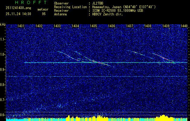The height and width of the screenshot is (121, 190).
Task: Click the 0.8 frequency axis label
Action: pyautogui.click(x=3, y=85)
